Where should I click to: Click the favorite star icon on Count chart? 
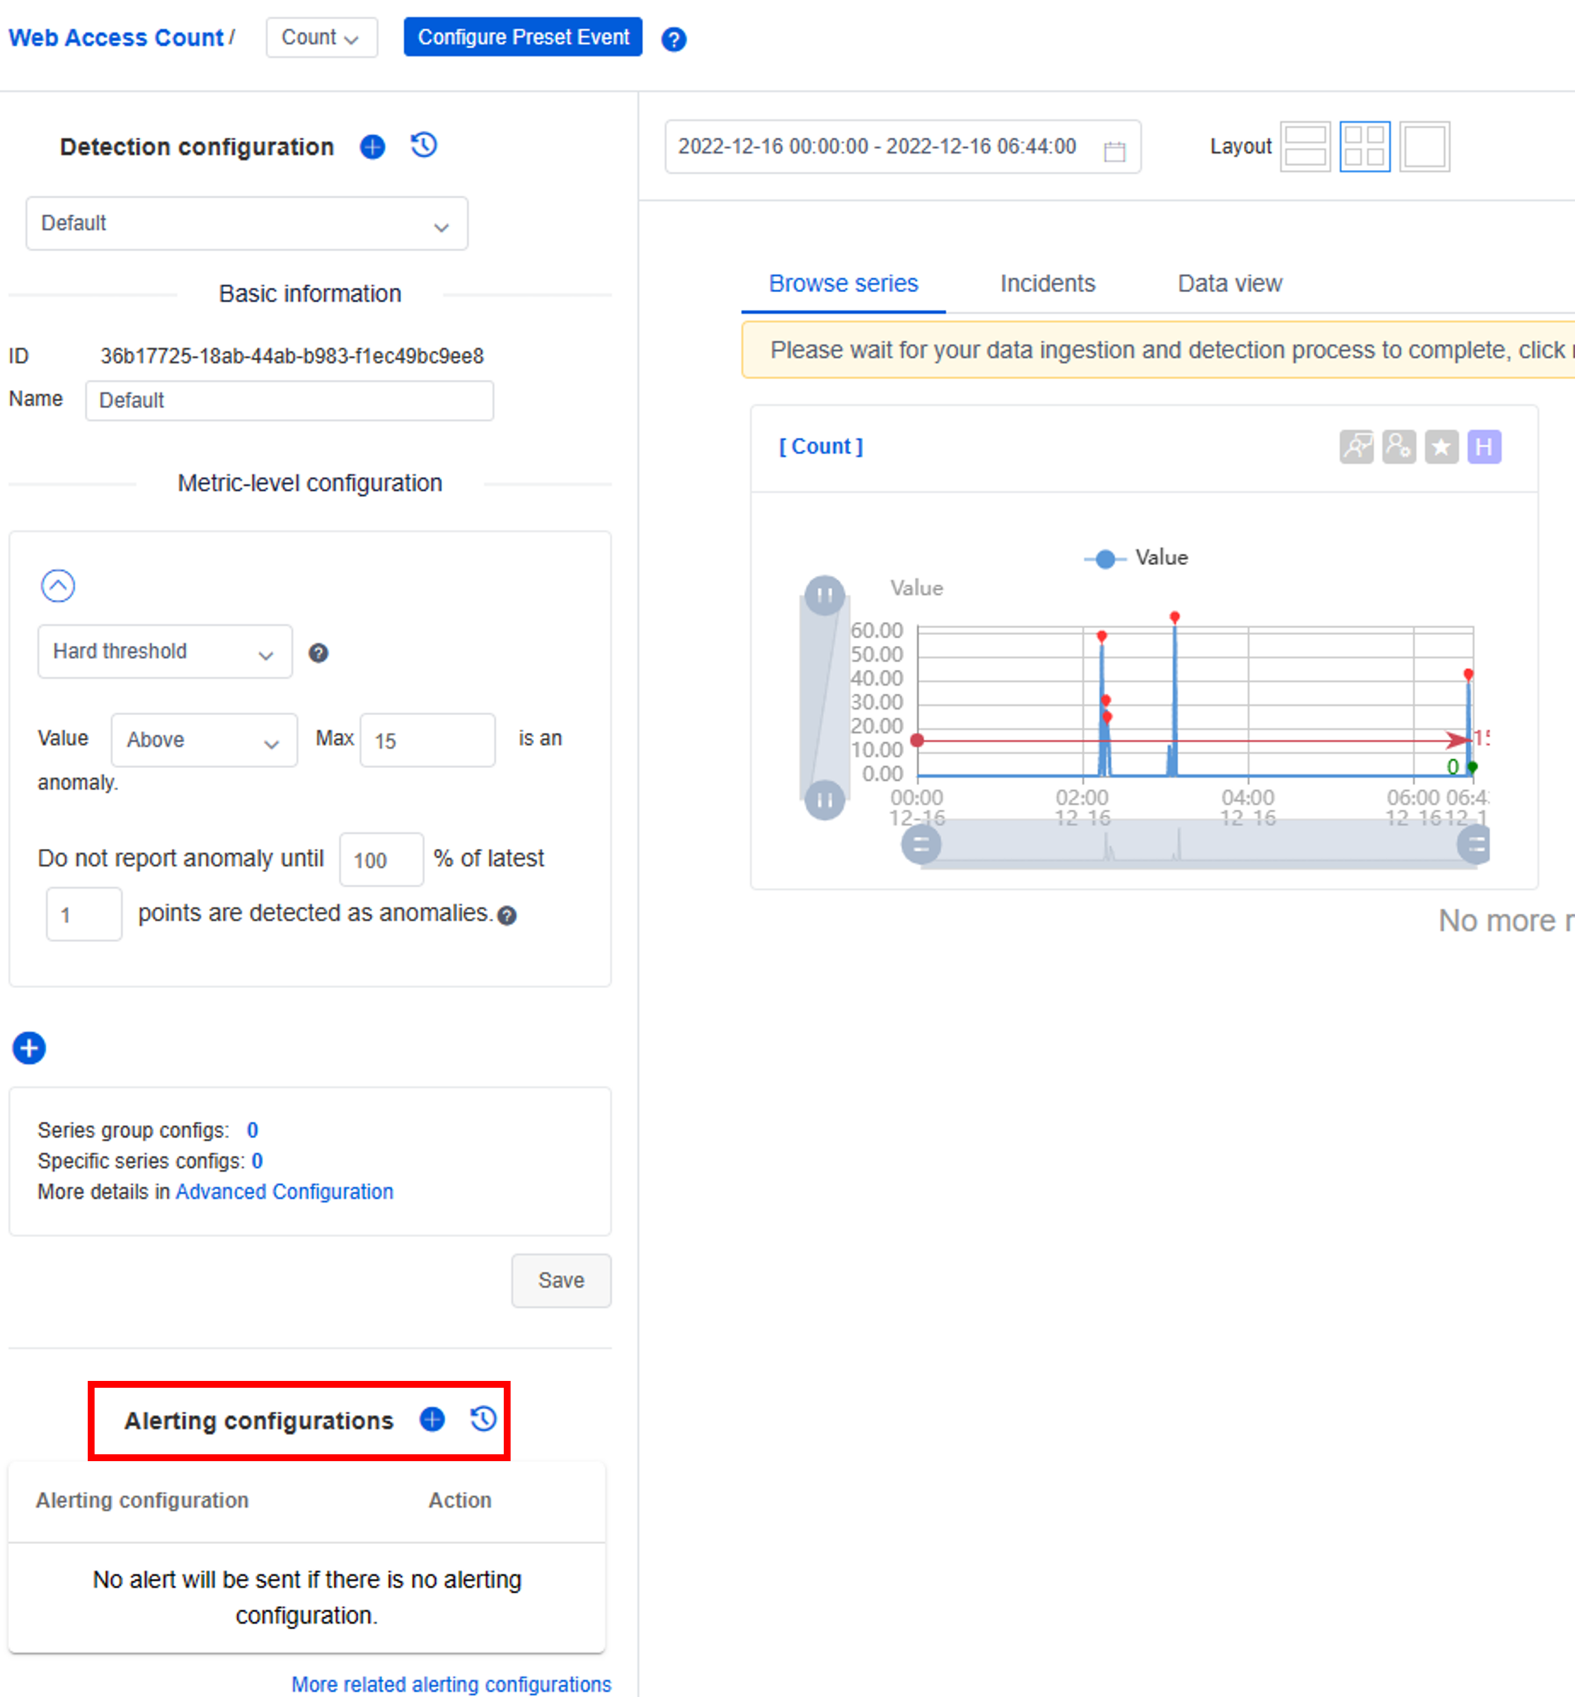click(x=1441, y=447)
